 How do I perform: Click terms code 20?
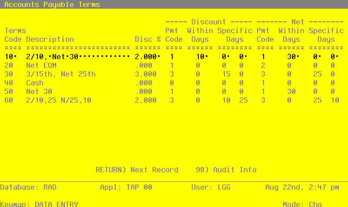[9, 65]
